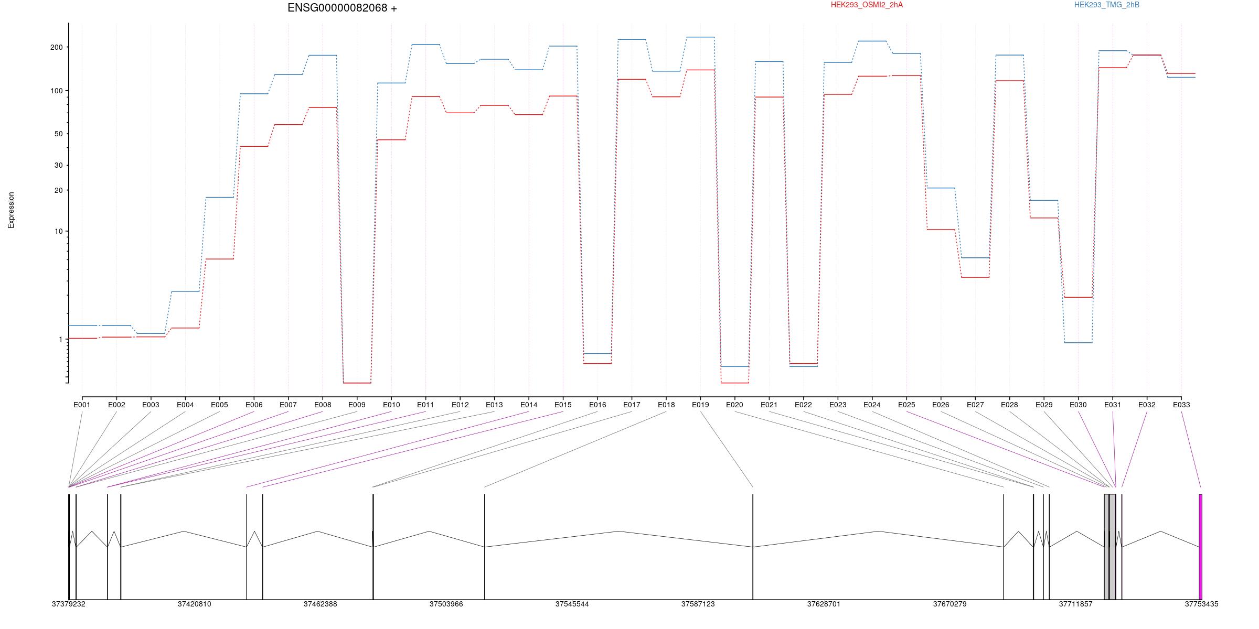Image resolution: width=1259 pixels, height=629 pixels.
Task: Select the HEK293_TMG_2hB legend label
Action: click(x=1107, y=5)
